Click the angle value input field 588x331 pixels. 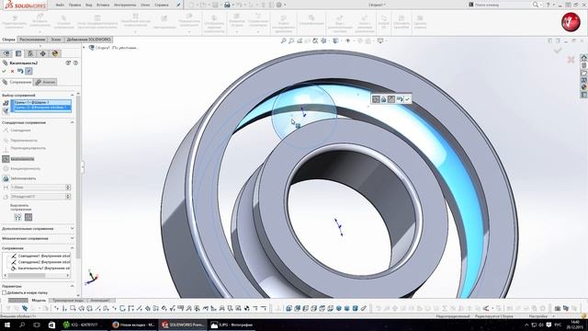point(38,196)
